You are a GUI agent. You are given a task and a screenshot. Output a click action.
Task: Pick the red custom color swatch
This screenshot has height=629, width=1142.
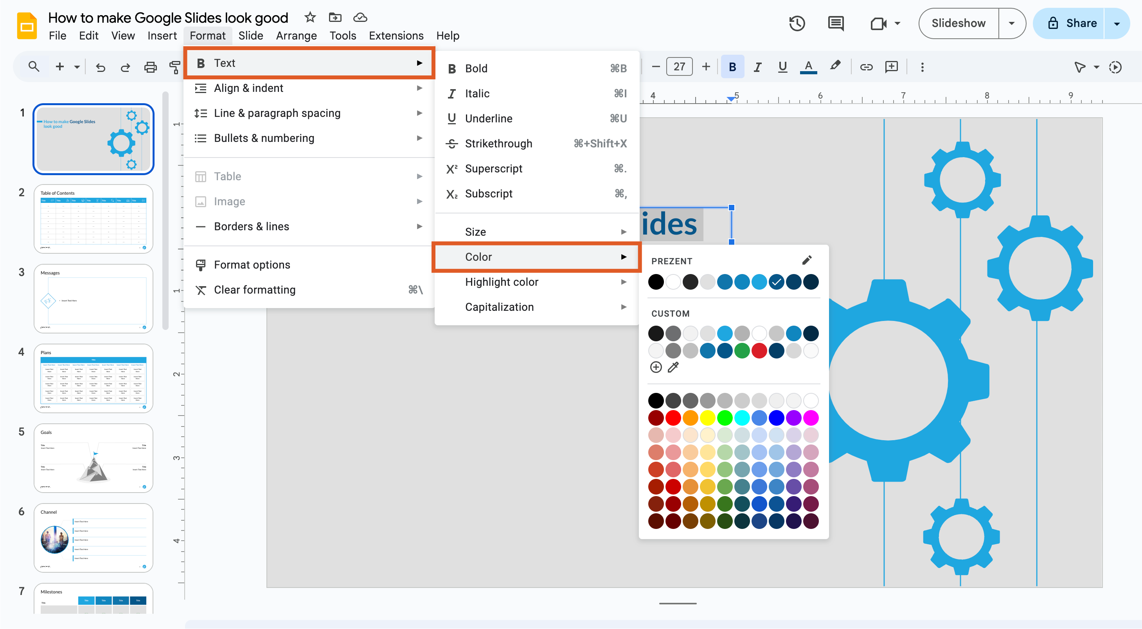pos(759,350)
